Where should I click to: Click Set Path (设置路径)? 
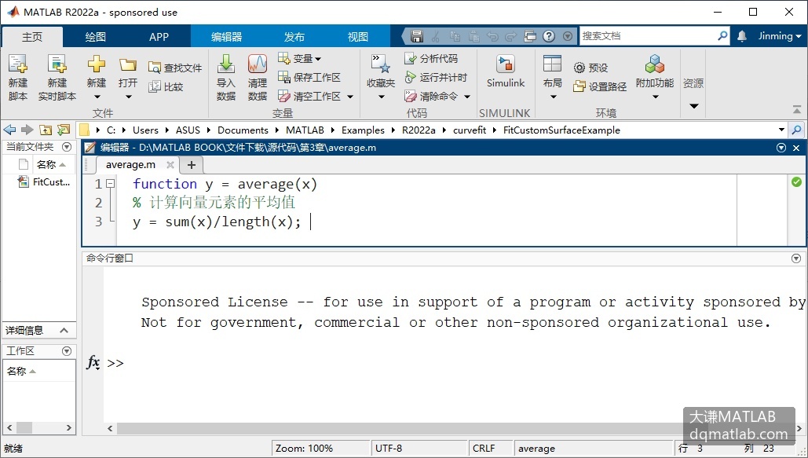tap(600, 86)
